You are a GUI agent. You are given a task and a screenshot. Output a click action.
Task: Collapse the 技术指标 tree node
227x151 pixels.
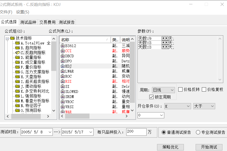(x=8, y=38)
